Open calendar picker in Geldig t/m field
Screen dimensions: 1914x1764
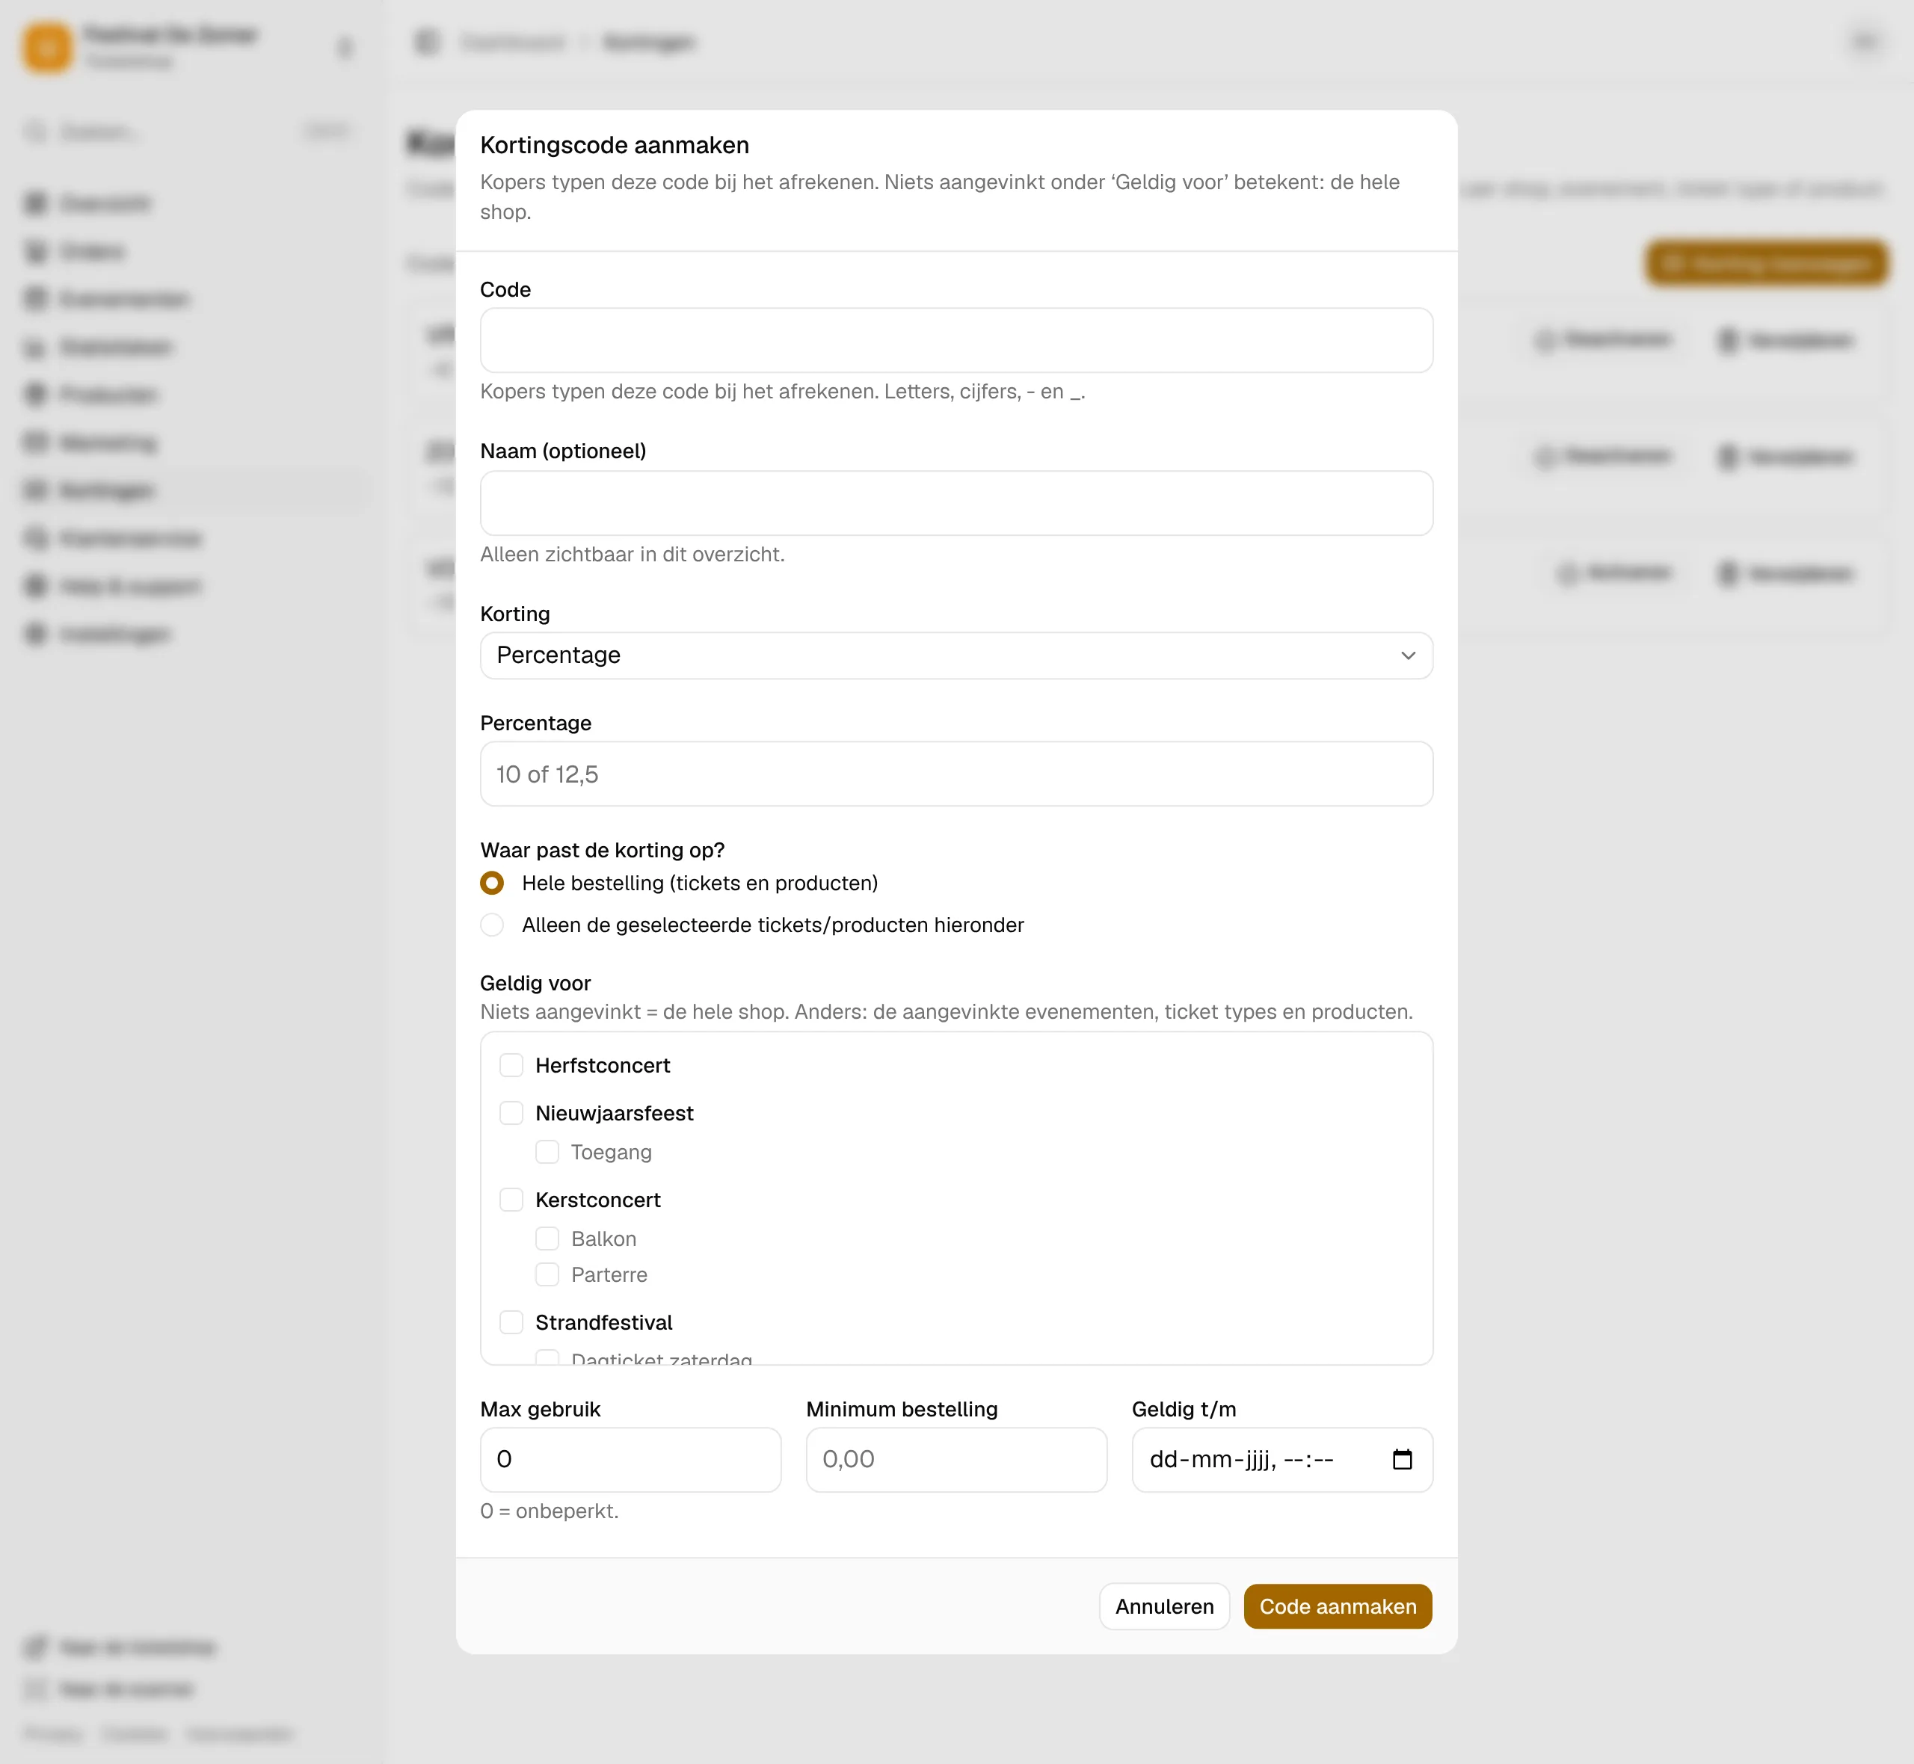1401,1460
